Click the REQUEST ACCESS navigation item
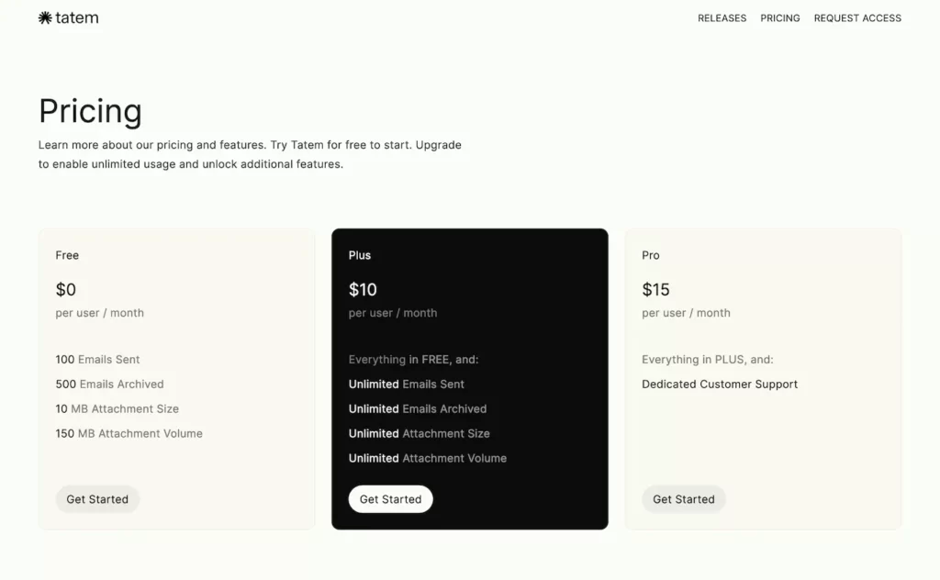The width and height of the screenshot is (940, 580). (x=857, y=17)
